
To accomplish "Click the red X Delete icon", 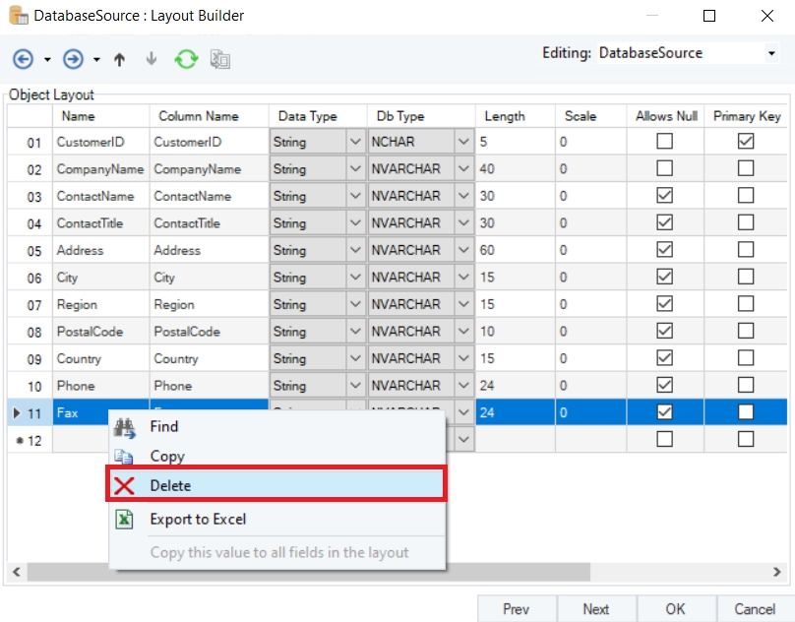I will click(125, 485).
